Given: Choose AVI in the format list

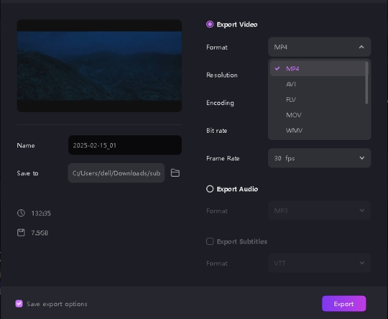Looking at the screenshot, I should tap(318, 84).
